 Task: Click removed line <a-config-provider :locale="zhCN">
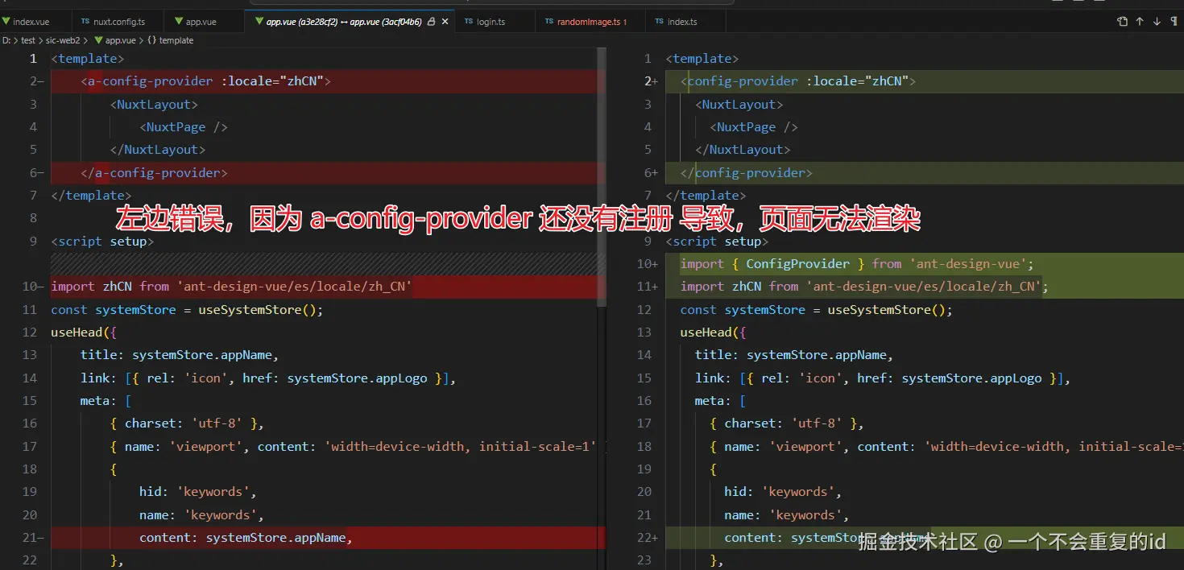[x=205, y=81]
